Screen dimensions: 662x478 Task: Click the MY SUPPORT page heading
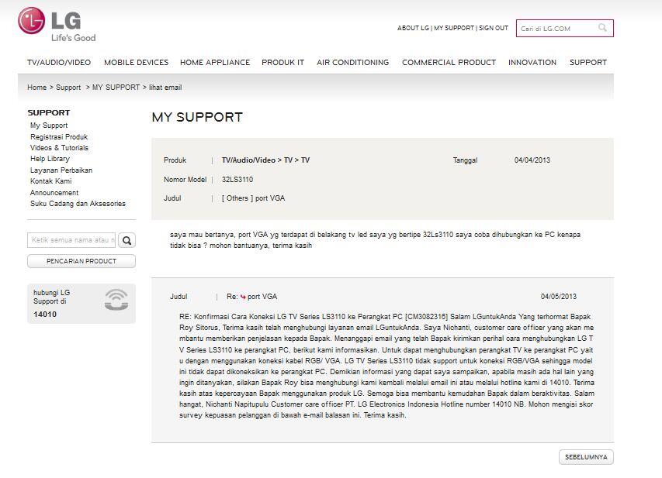coord(197,117)
